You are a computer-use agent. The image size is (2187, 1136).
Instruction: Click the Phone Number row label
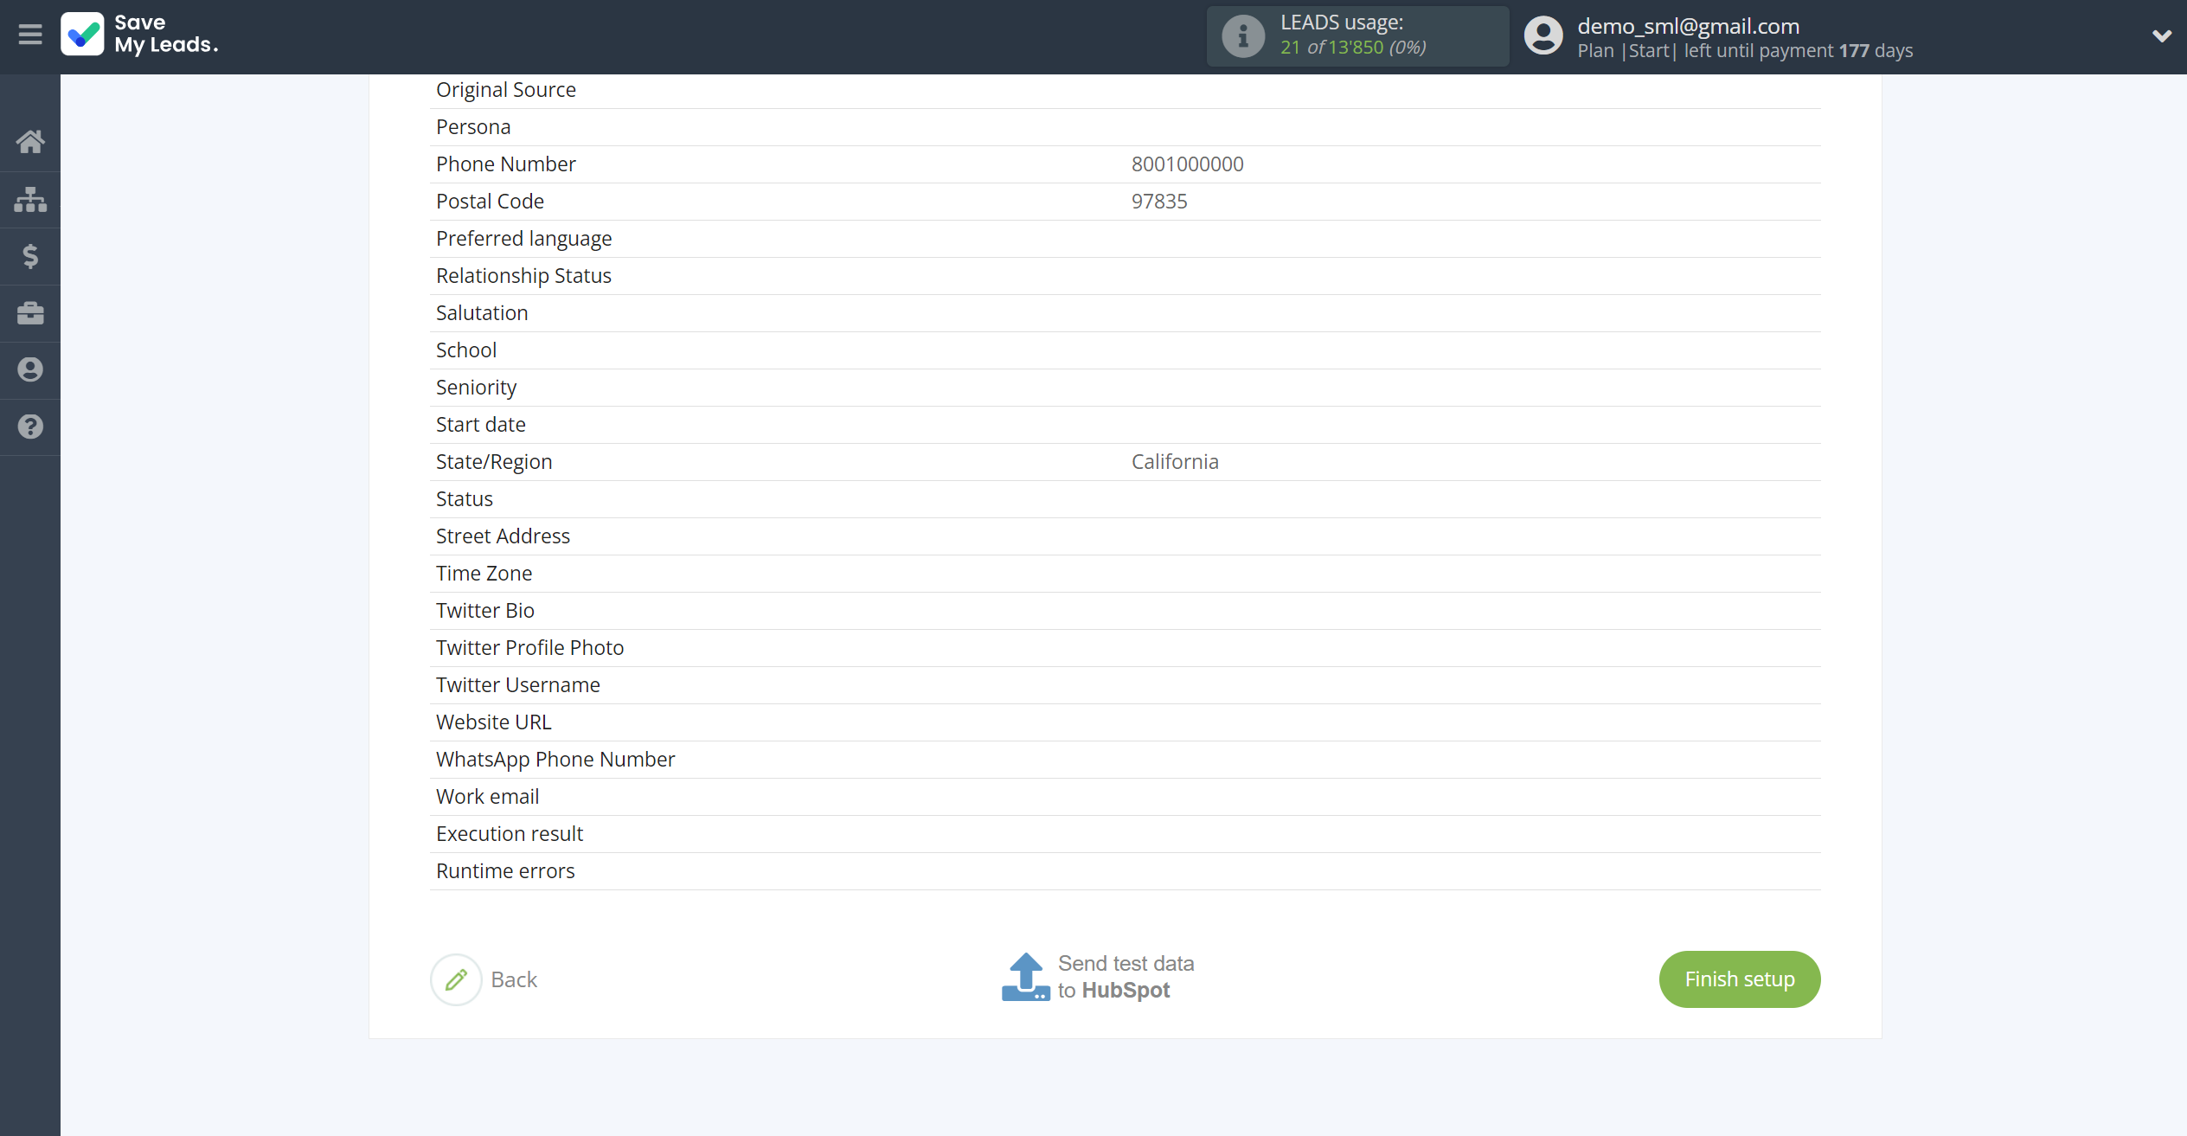point(506,164)
